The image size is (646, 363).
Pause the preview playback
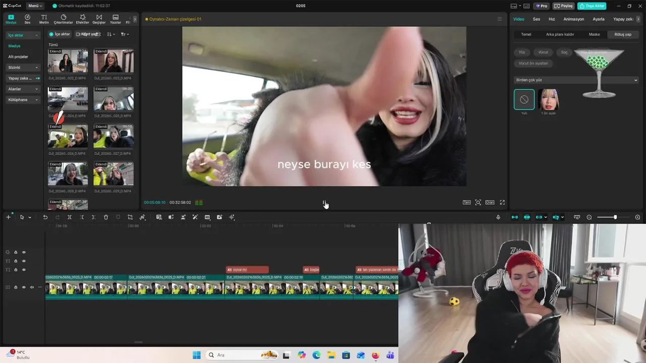[324, 202]
